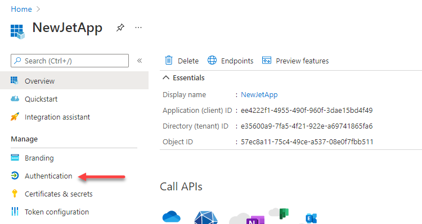Click the Endpoints globe icon
422x224 pixels.
click(212, 61)
